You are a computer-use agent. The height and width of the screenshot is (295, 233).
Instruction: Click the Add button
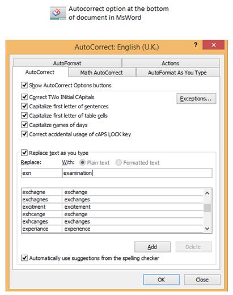point(152,247)
